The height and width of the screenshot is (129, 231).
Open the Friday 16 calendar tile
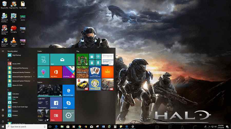point(43,59)
